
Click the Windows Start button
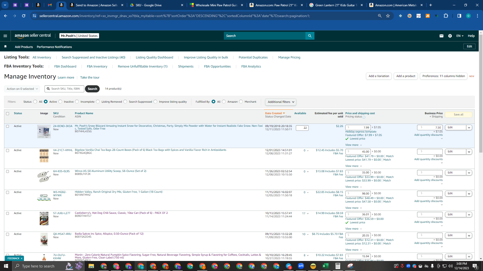6,266
